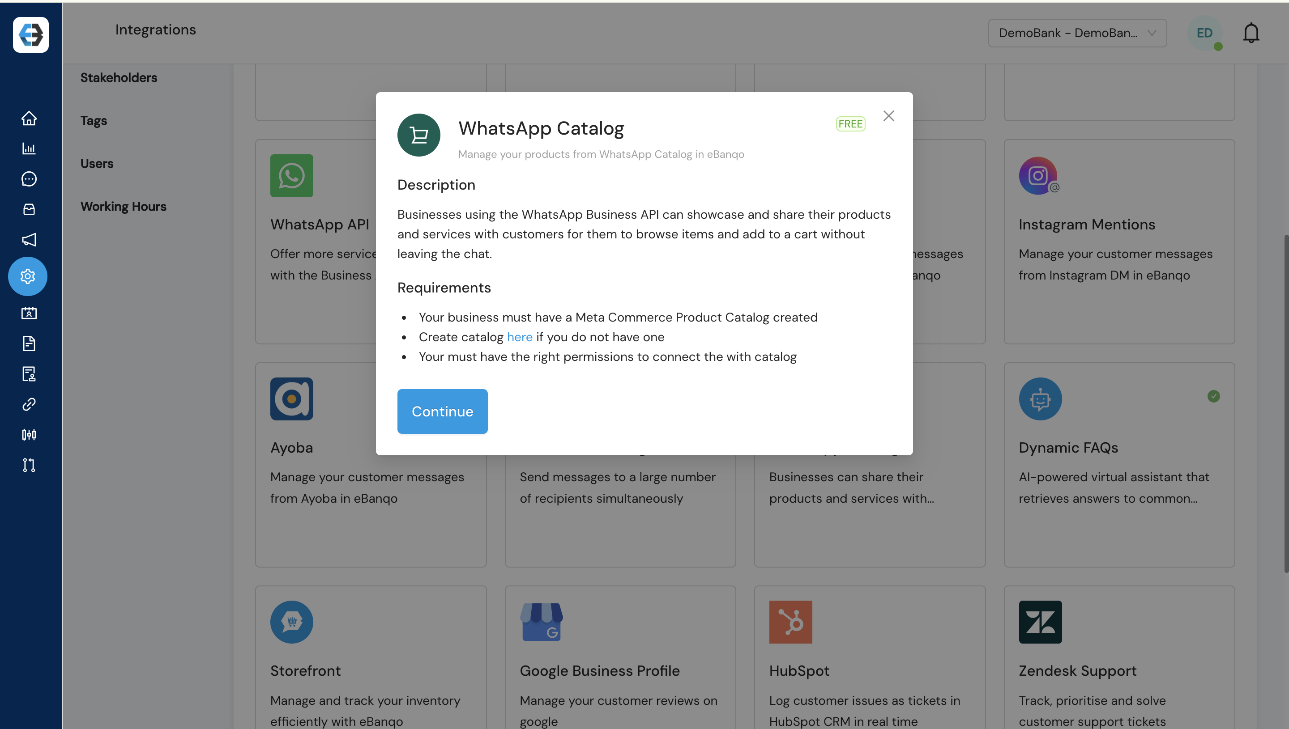Click the Zendesk Support logo
The image size is (1289, 729).
coord(1041,622)
